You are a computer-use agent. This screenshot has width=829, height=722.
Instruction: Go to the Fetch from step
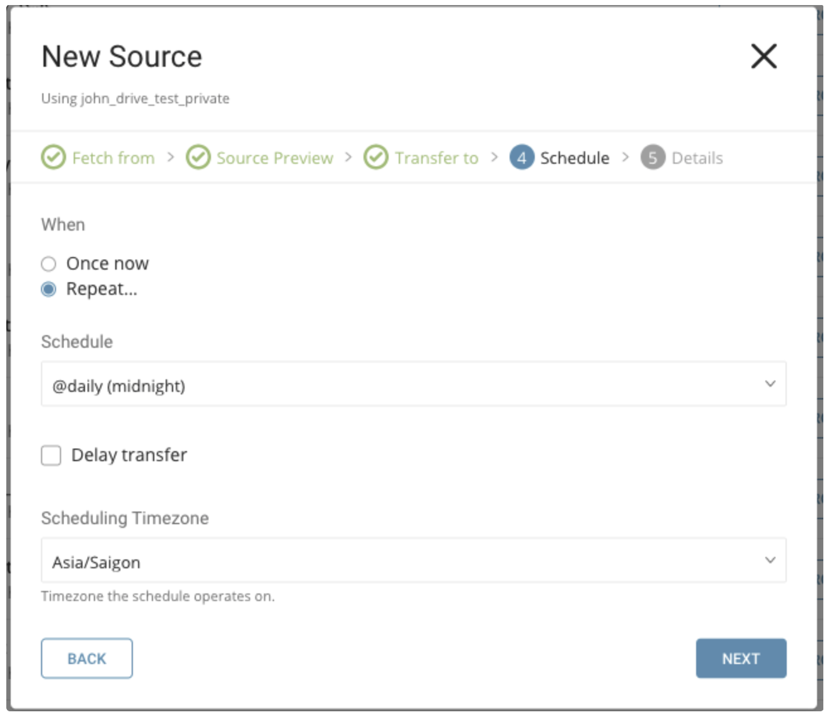click(113, 158)
